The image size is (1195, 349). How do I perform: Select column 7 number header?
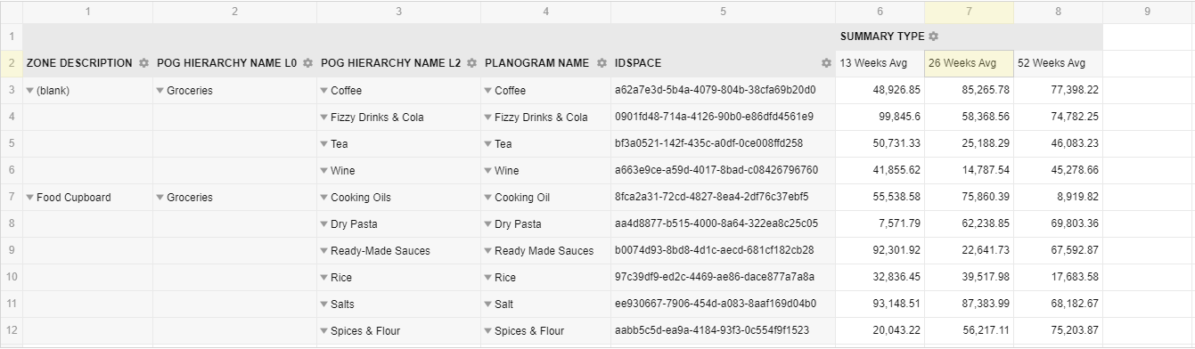969,12
